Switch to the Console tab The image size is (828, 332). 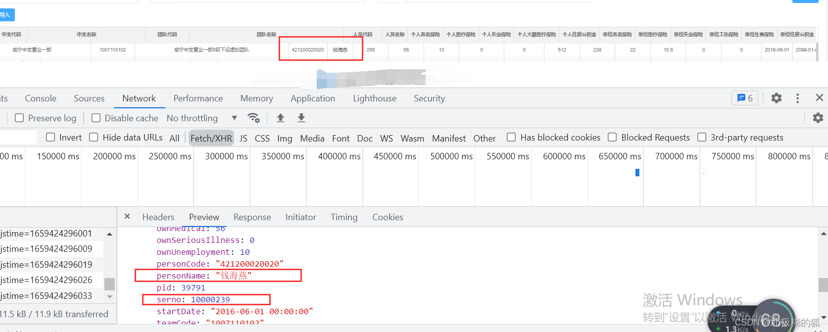(x=41, y=98)
